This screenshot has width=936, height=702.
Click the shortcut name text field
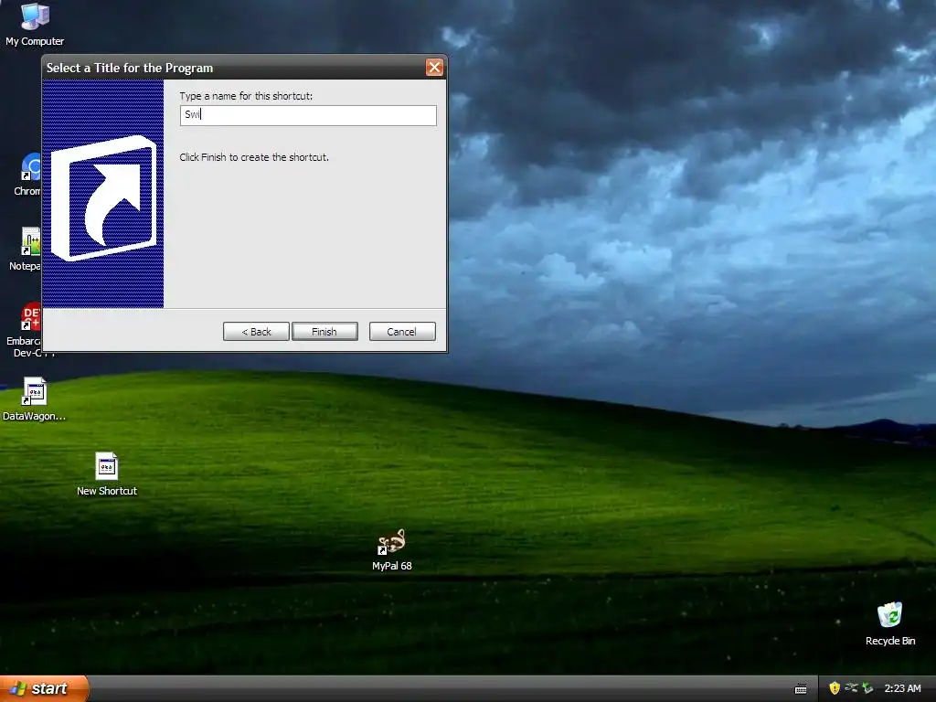308,115
